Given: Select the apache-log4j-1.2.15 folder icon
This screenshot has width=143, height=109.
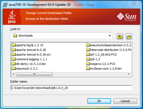Looking at the screenshot, I should click(14, 45).
